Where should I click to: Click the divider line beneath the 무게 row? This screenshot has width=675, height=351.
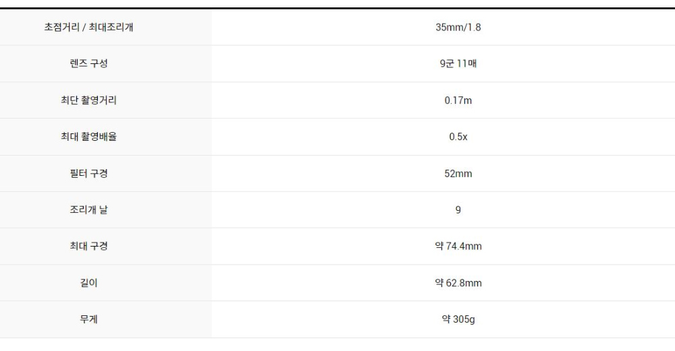click(x=337, y=338)
